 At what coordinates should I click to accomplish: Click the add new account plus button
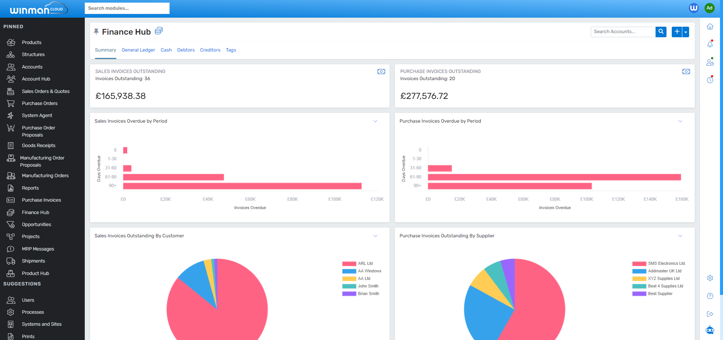(x=676, y=32)
